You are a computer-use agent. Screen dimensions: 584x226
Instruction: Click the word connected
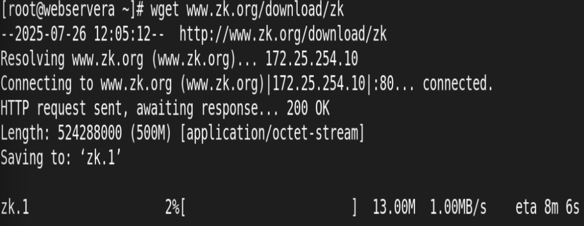click(x=458, y=84)
